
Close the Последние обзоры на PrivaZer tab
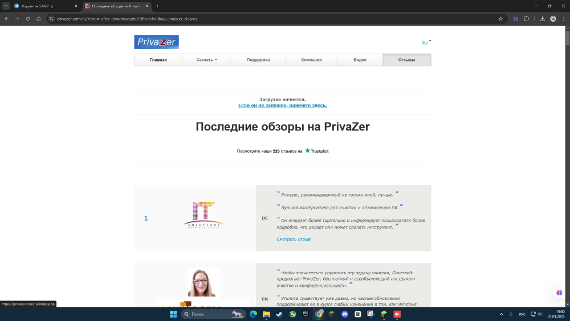(x=147, y=6)
